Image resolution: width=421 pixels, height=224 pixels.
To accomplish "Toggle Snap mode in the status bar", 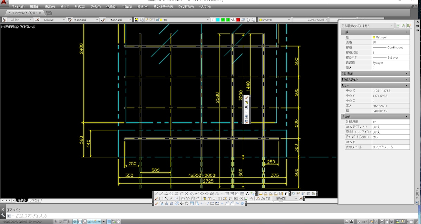I will (60, 221).
